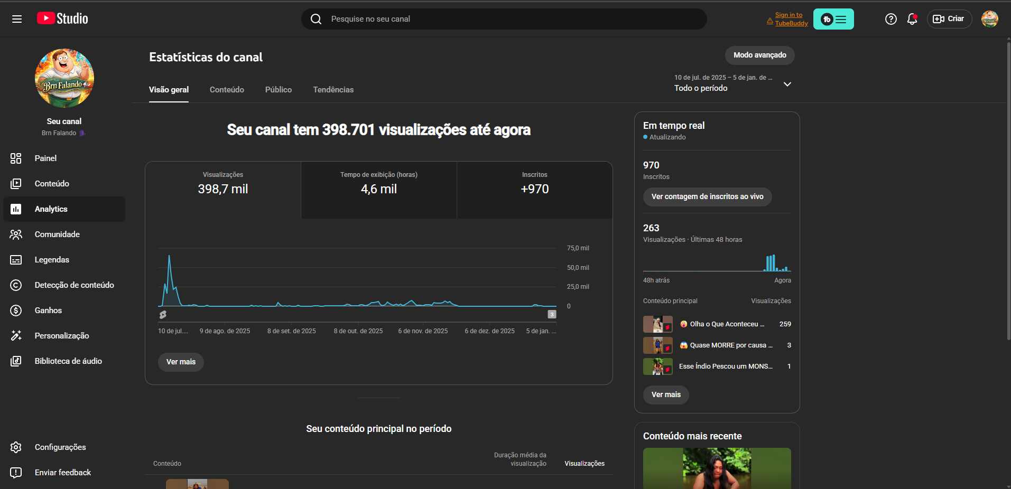Image resolution: width=1011 pixels, height=489 pixels.
Task: Click the Sign in to TubeBuddy link
Action: click(x=791, y=19)
